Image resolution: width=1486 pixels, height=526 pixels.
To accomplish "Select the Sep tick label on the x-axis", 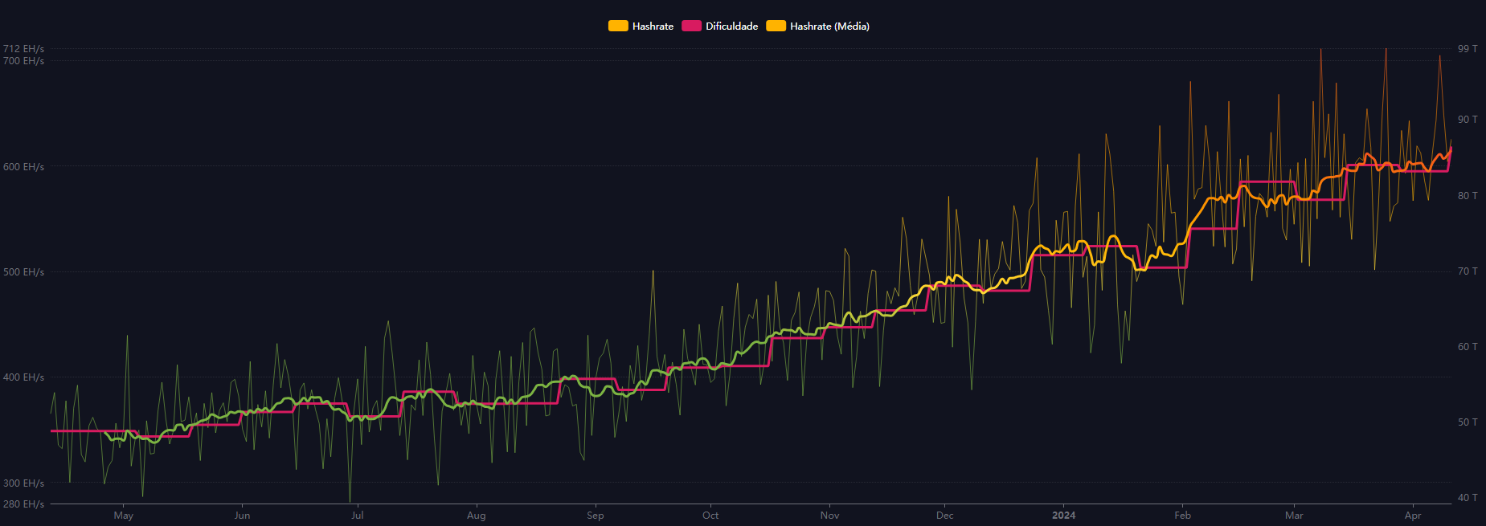I will click(595, 516).
